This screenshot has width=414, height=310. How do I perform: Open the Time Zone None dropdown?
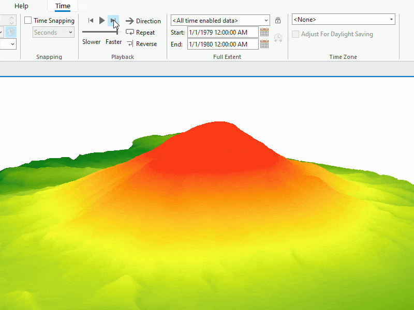[343, 19]
